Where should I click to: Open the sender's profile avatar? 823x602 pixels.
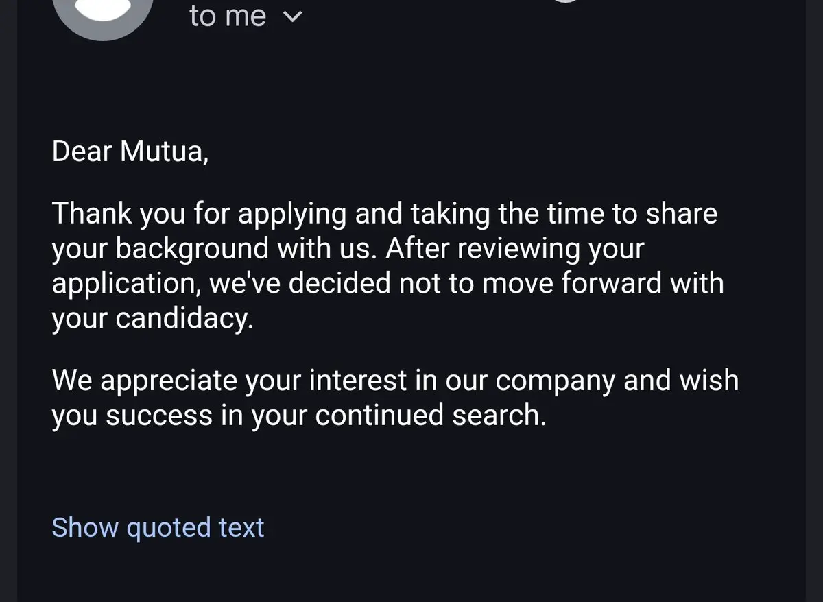pyautogui.click(x=102, y=15)
